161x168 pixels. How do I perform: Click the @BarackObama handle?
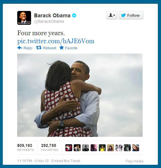tap(49, 21)
